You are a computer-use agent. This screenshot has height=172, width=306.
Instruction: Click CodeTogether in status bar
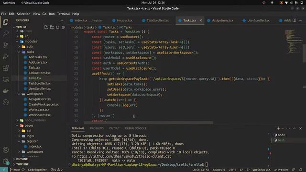(37, 170)
